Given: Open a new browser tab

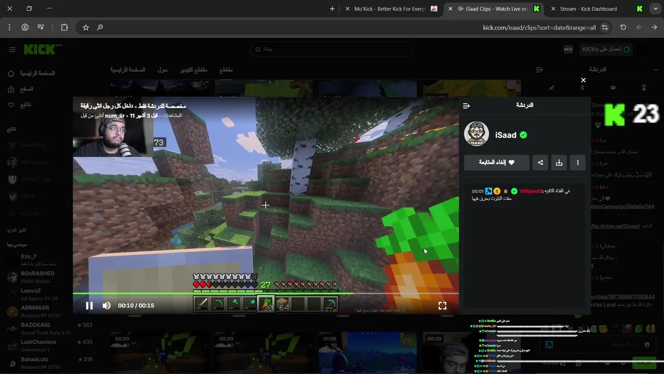Looking at the screenshot, I should 332,9.
